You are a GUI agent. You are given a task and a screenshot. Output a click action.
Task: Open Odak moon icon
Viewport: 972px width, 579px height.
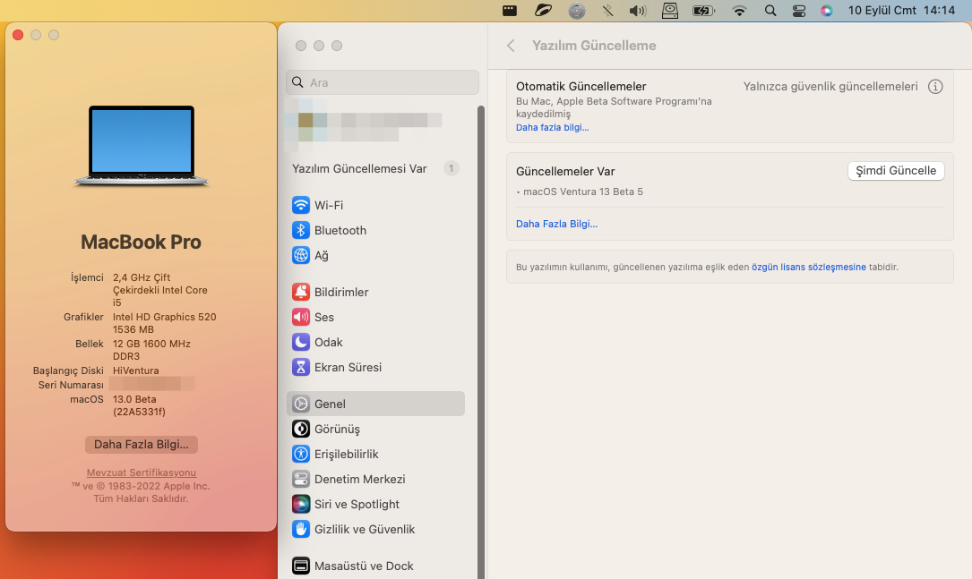click(x=301, y=342)
